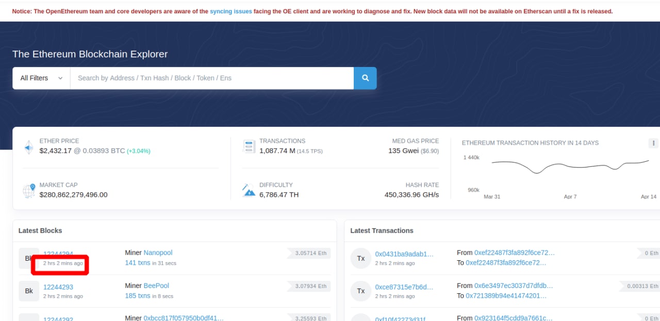The height and width of the screenshot is (321, 660).
Task: Open the All Filters dropdown
Action: click(x=41, y=78)
